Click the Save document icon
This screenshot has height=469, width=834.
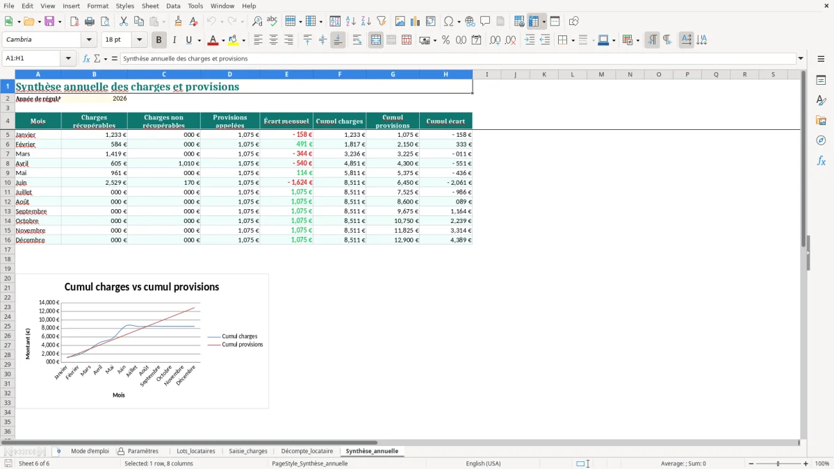[49, 22]
